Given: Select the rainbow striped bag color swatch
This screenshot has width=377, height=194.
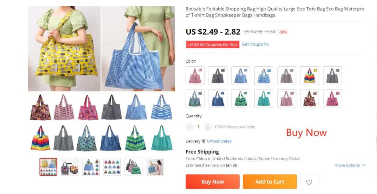Looking at the screenshot, I should pyautogui.click(x=309, y=75).
